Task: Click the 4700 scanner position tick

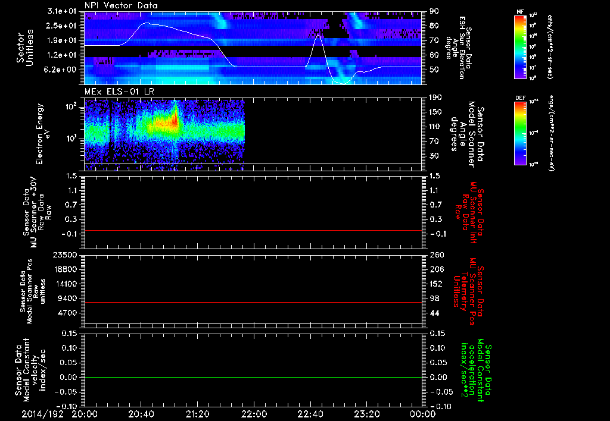Action: point(68,313)
